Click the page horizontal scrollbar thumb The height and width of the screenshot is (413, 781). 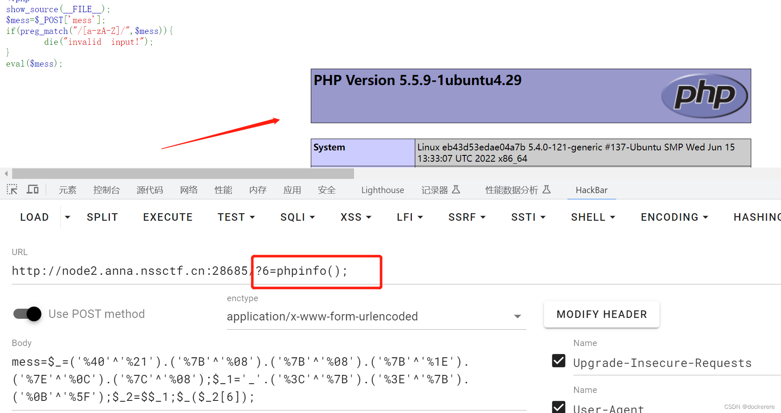pyautogui.click(x=183, y=173)
